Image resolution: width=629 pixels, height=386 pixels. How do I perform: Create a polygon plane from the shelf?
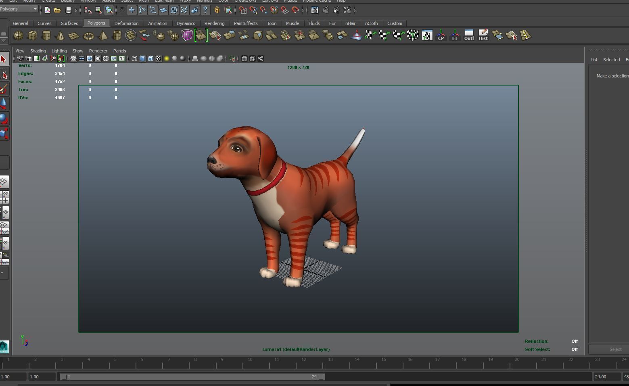coord(74,35)
